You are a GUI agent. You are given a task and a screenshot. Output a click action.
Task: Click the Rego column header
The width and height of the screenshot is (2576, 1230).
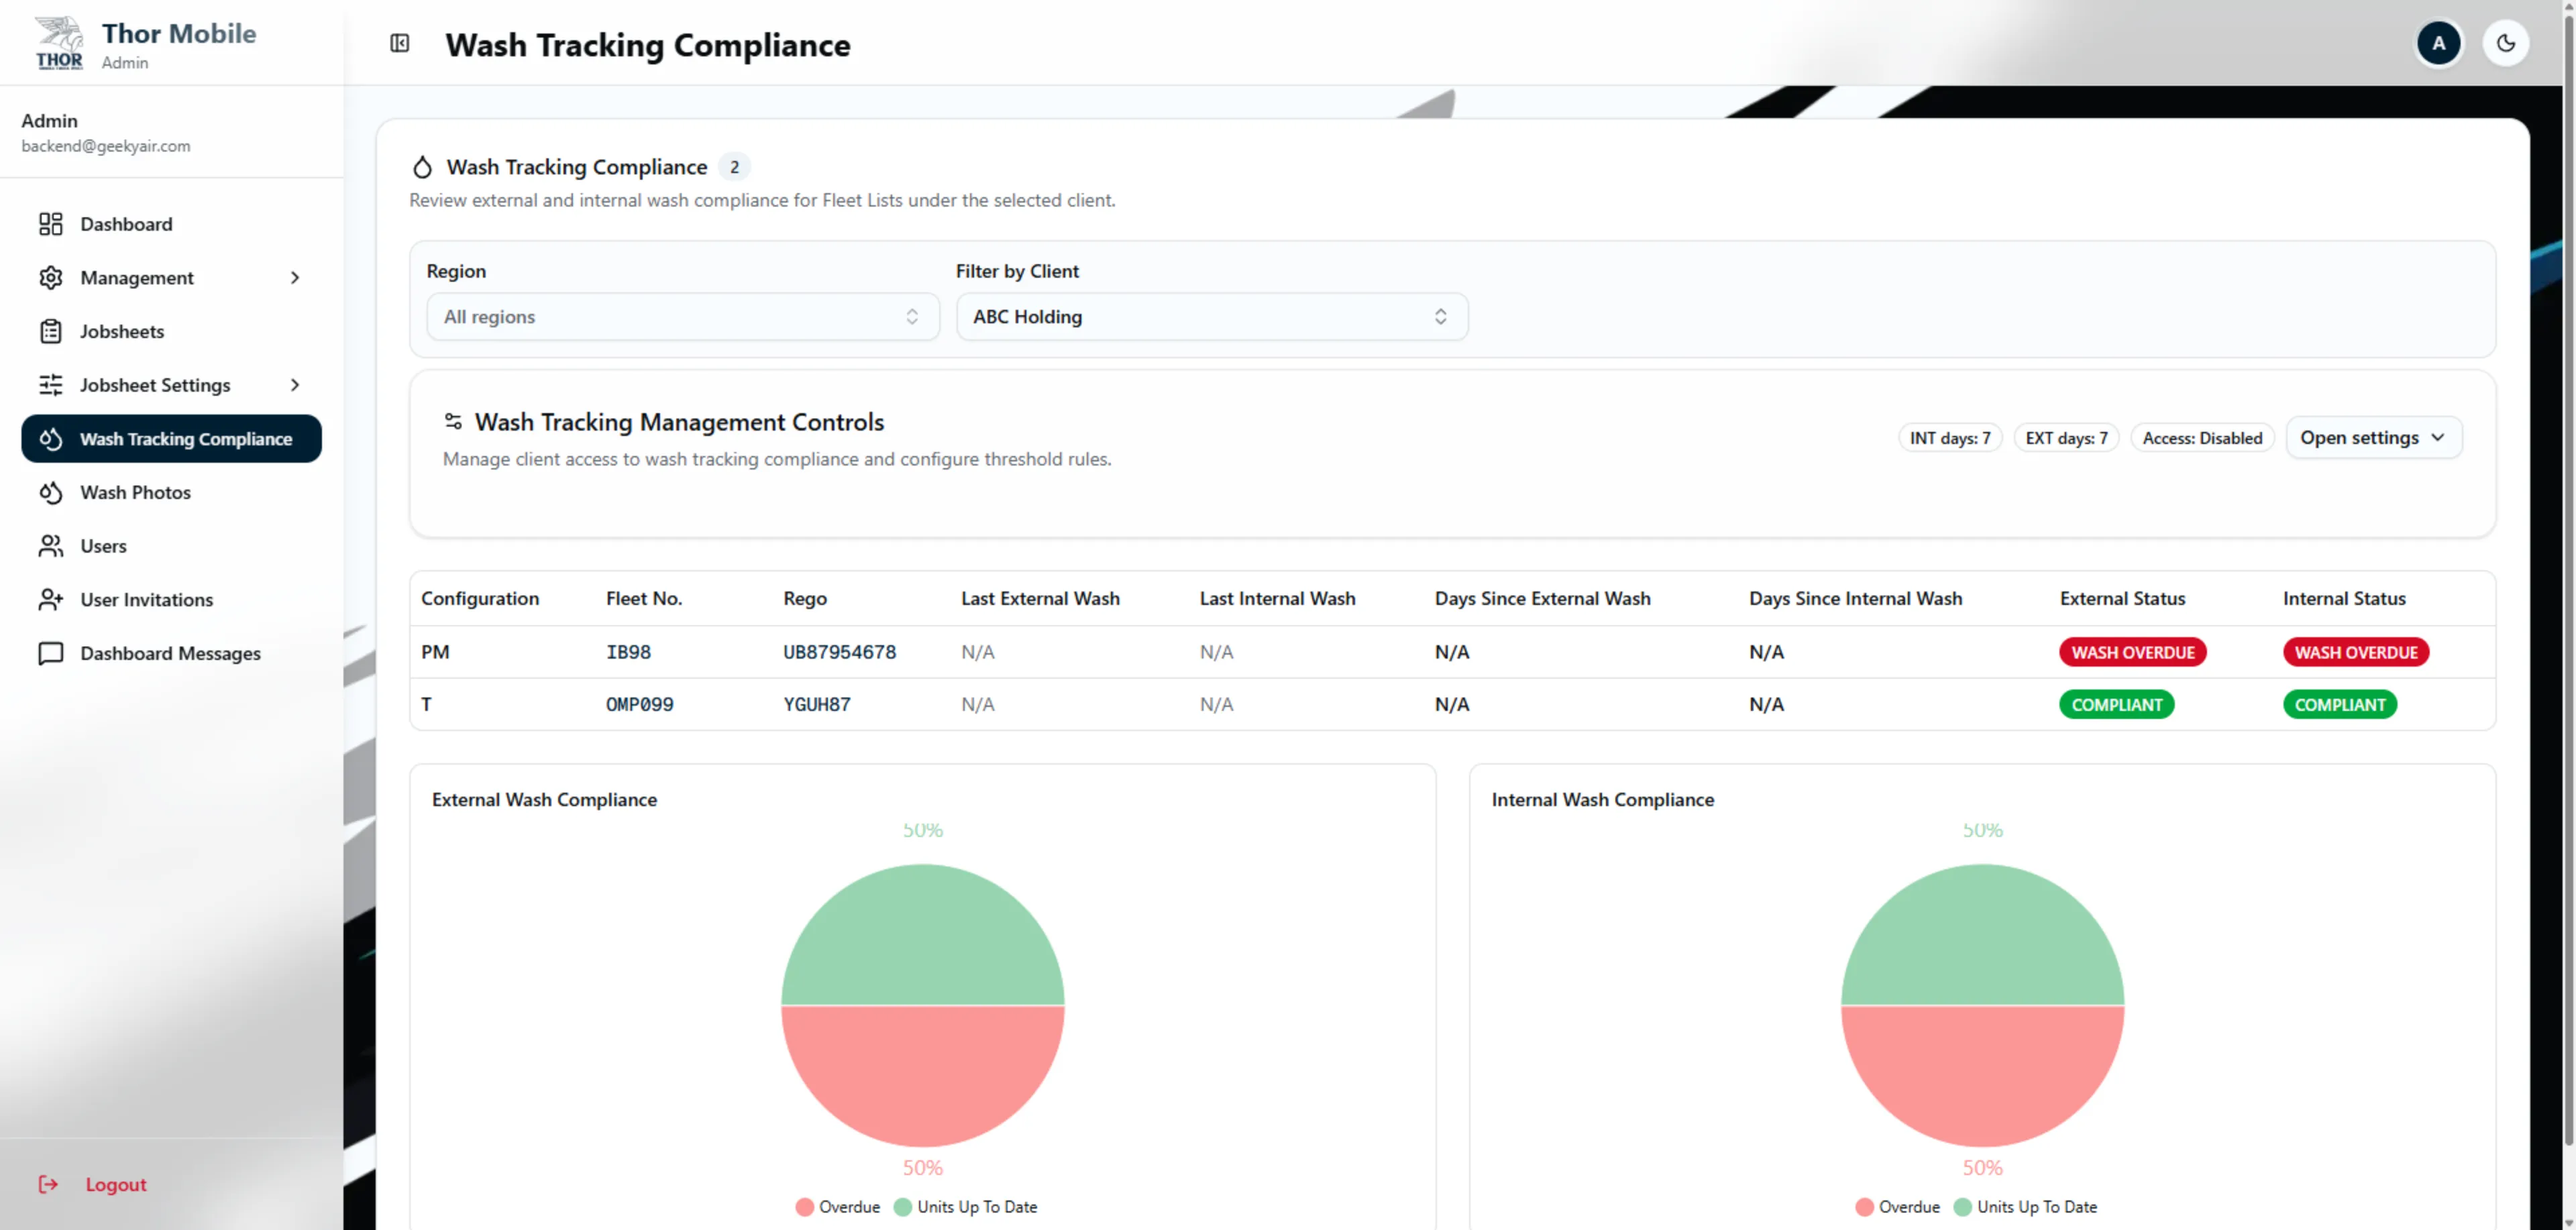pyautogui.click(x=805, y=598)
